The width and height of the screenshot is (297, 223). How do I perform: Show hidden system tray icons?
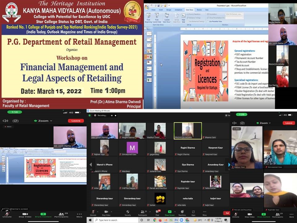205,220
